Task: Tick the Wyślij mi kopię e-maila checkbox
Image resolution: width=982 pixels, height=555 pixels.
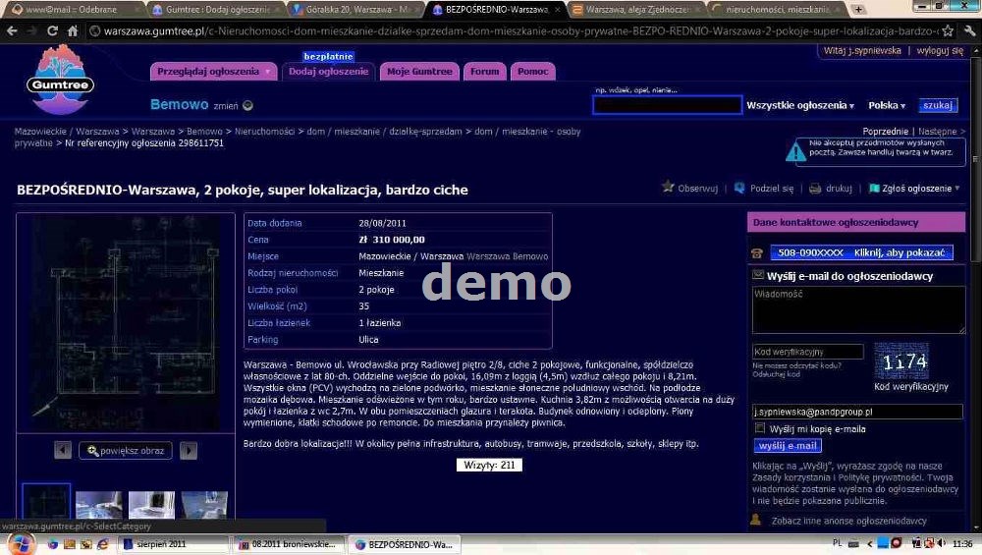Action: pyautogui.click(x=760, y=428)
